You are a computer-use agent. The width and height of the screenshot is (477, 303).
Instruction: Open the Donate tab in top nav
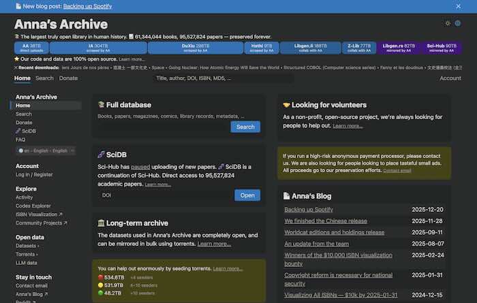click(68, 78)
